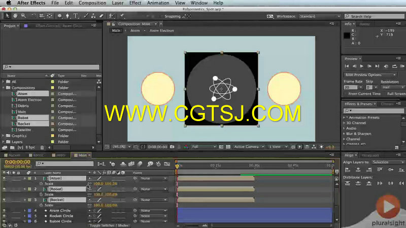Select the Selection arrow tool

[7, 16]
